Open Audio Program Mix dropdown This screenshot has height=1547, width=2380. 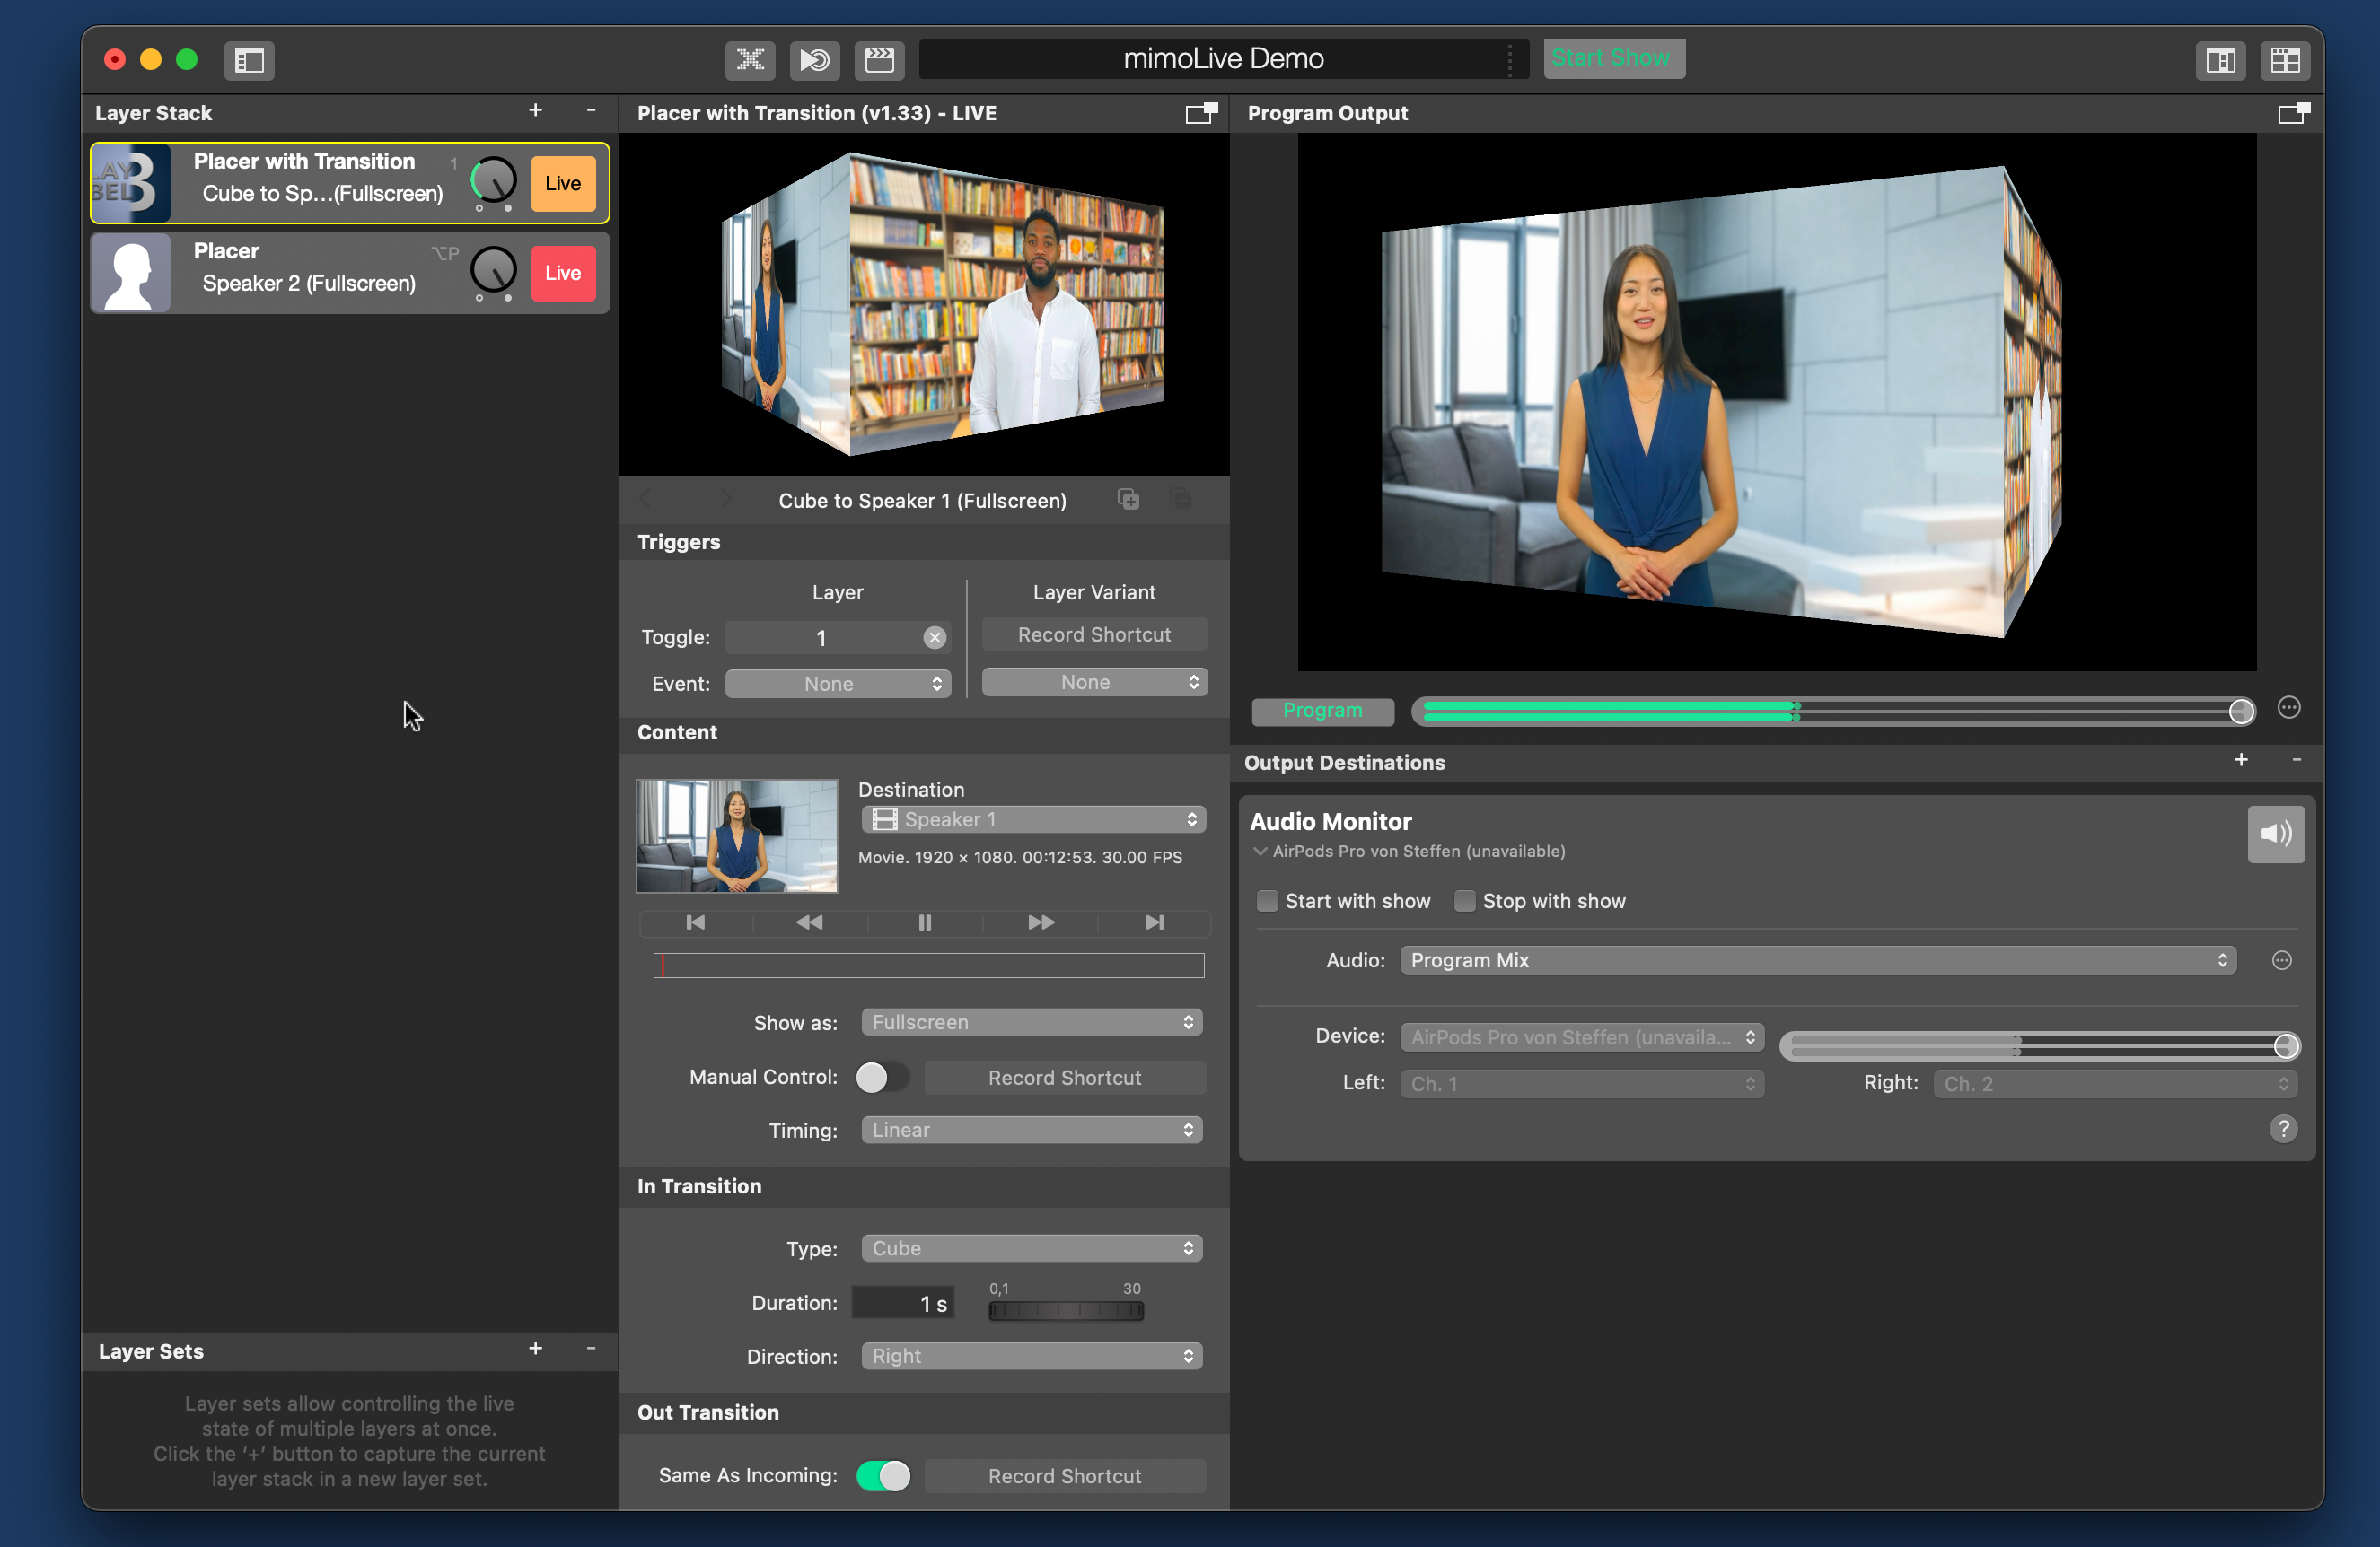[1817, 960]
